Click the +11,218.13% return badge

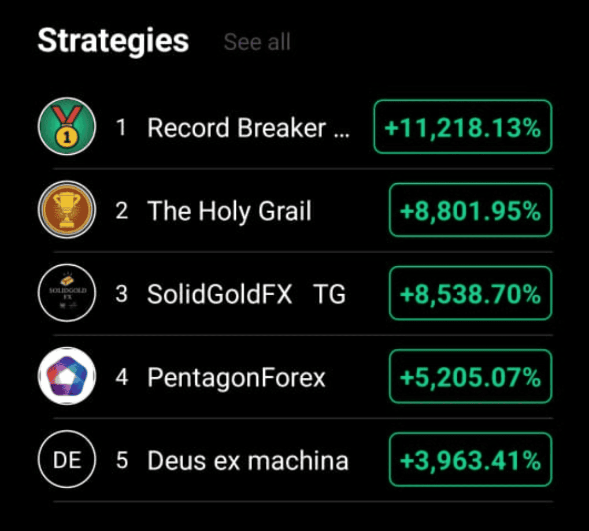tap(462, 127)
